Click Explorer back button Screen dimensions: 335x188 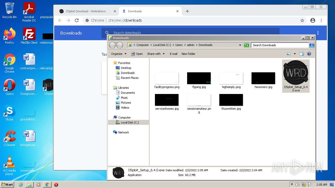tap(112, 45)
